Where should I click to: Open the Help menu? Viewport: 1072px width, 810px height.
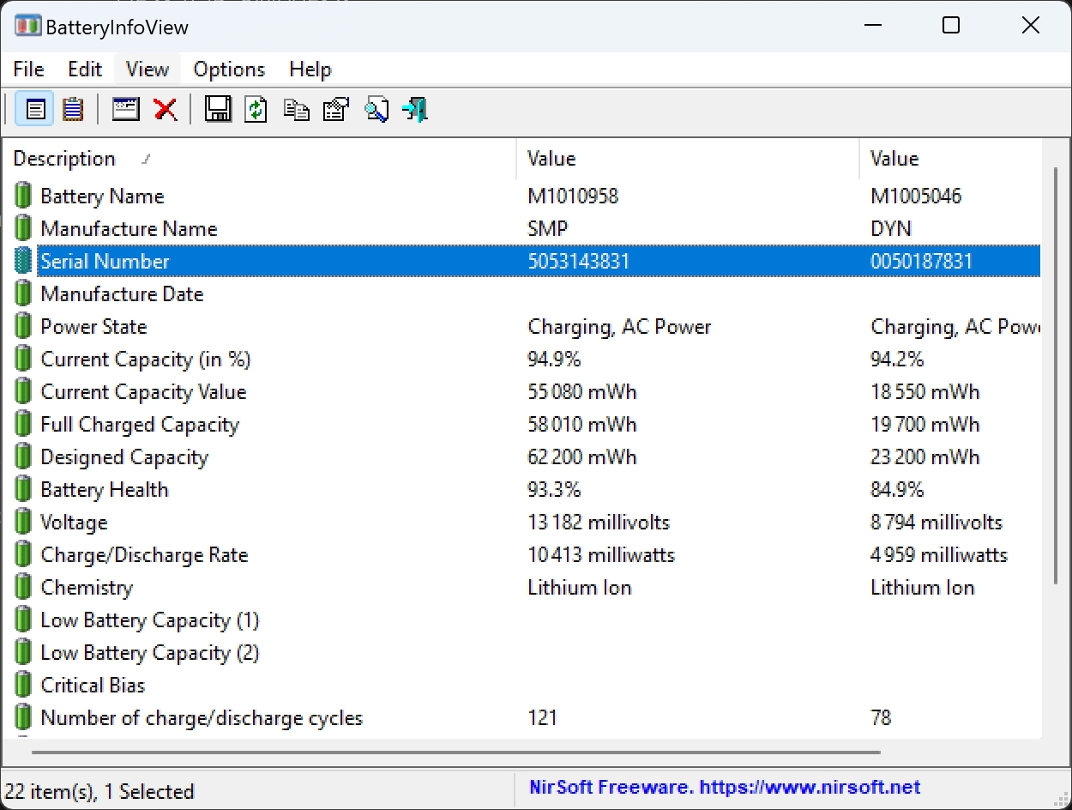point(310,70)
